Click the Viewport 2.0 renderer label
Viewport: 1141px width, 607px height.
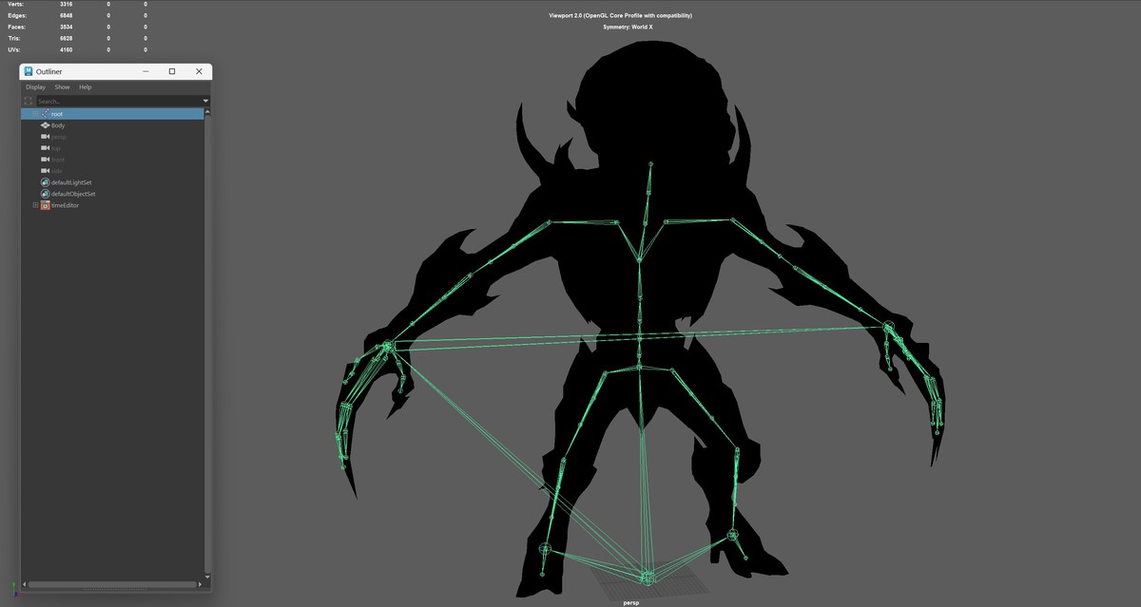coord(620,15)
